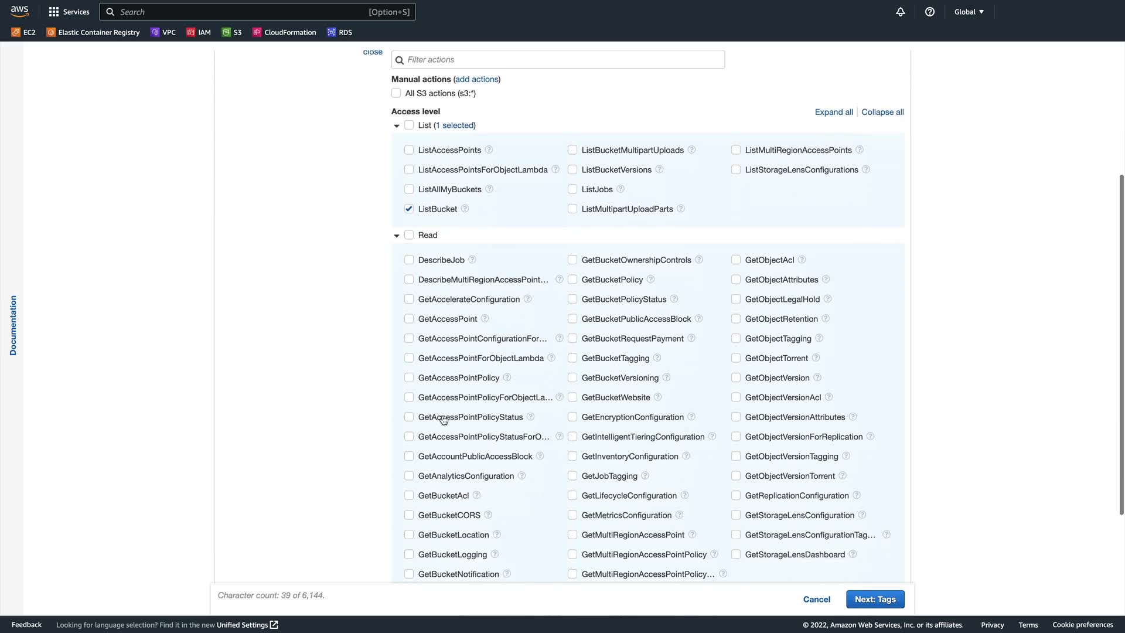Screen dimensions: 1125x633
Task: Check the All S3 actions checkbox
Action: point(396,93)
